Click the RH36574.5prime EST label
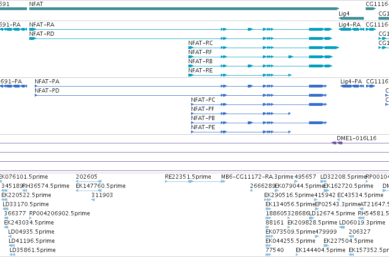Viewport: 389px width, 257px height. (46, 186)
